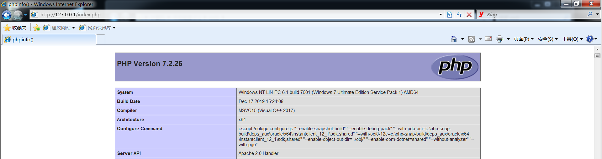
Task: Click the MSVC15 (Visual C++ 2017) value
Action: point(267,110)
